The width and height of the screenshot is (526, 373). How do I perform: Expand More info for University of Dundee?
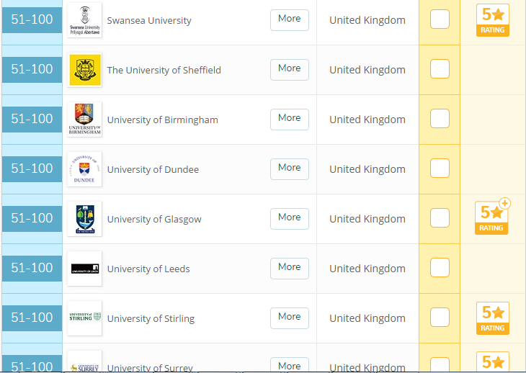(289, 168)
